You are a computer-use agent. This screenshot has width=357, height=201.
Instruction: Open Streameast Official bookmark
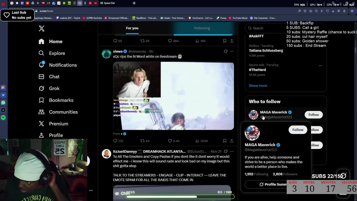(x=117, y=18)
